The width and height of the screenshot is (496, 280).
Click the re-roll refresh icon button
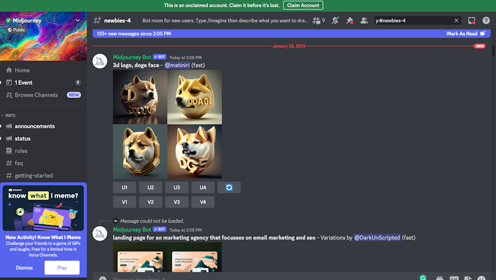point(229,187)
